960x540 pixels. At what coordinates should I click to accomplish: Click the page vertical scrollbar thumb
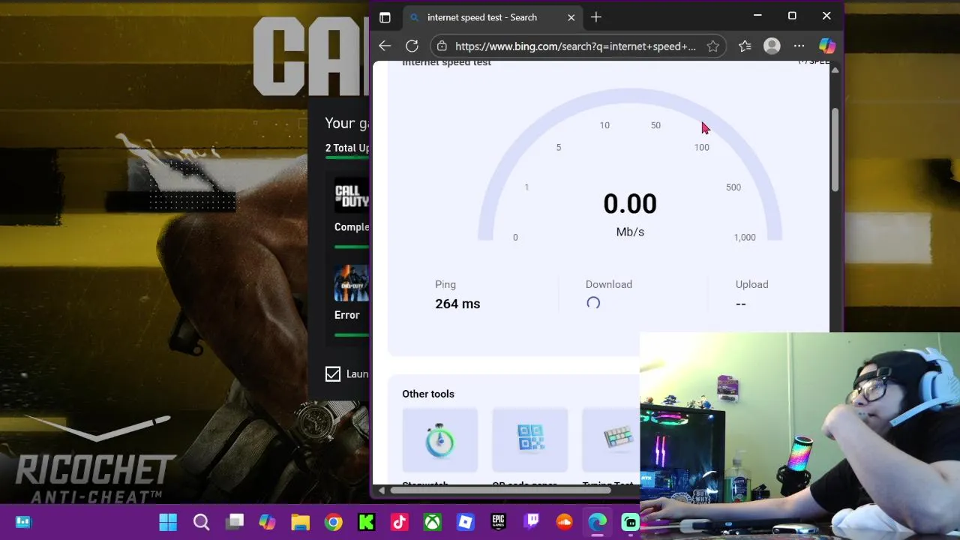[x=835, y=149]
